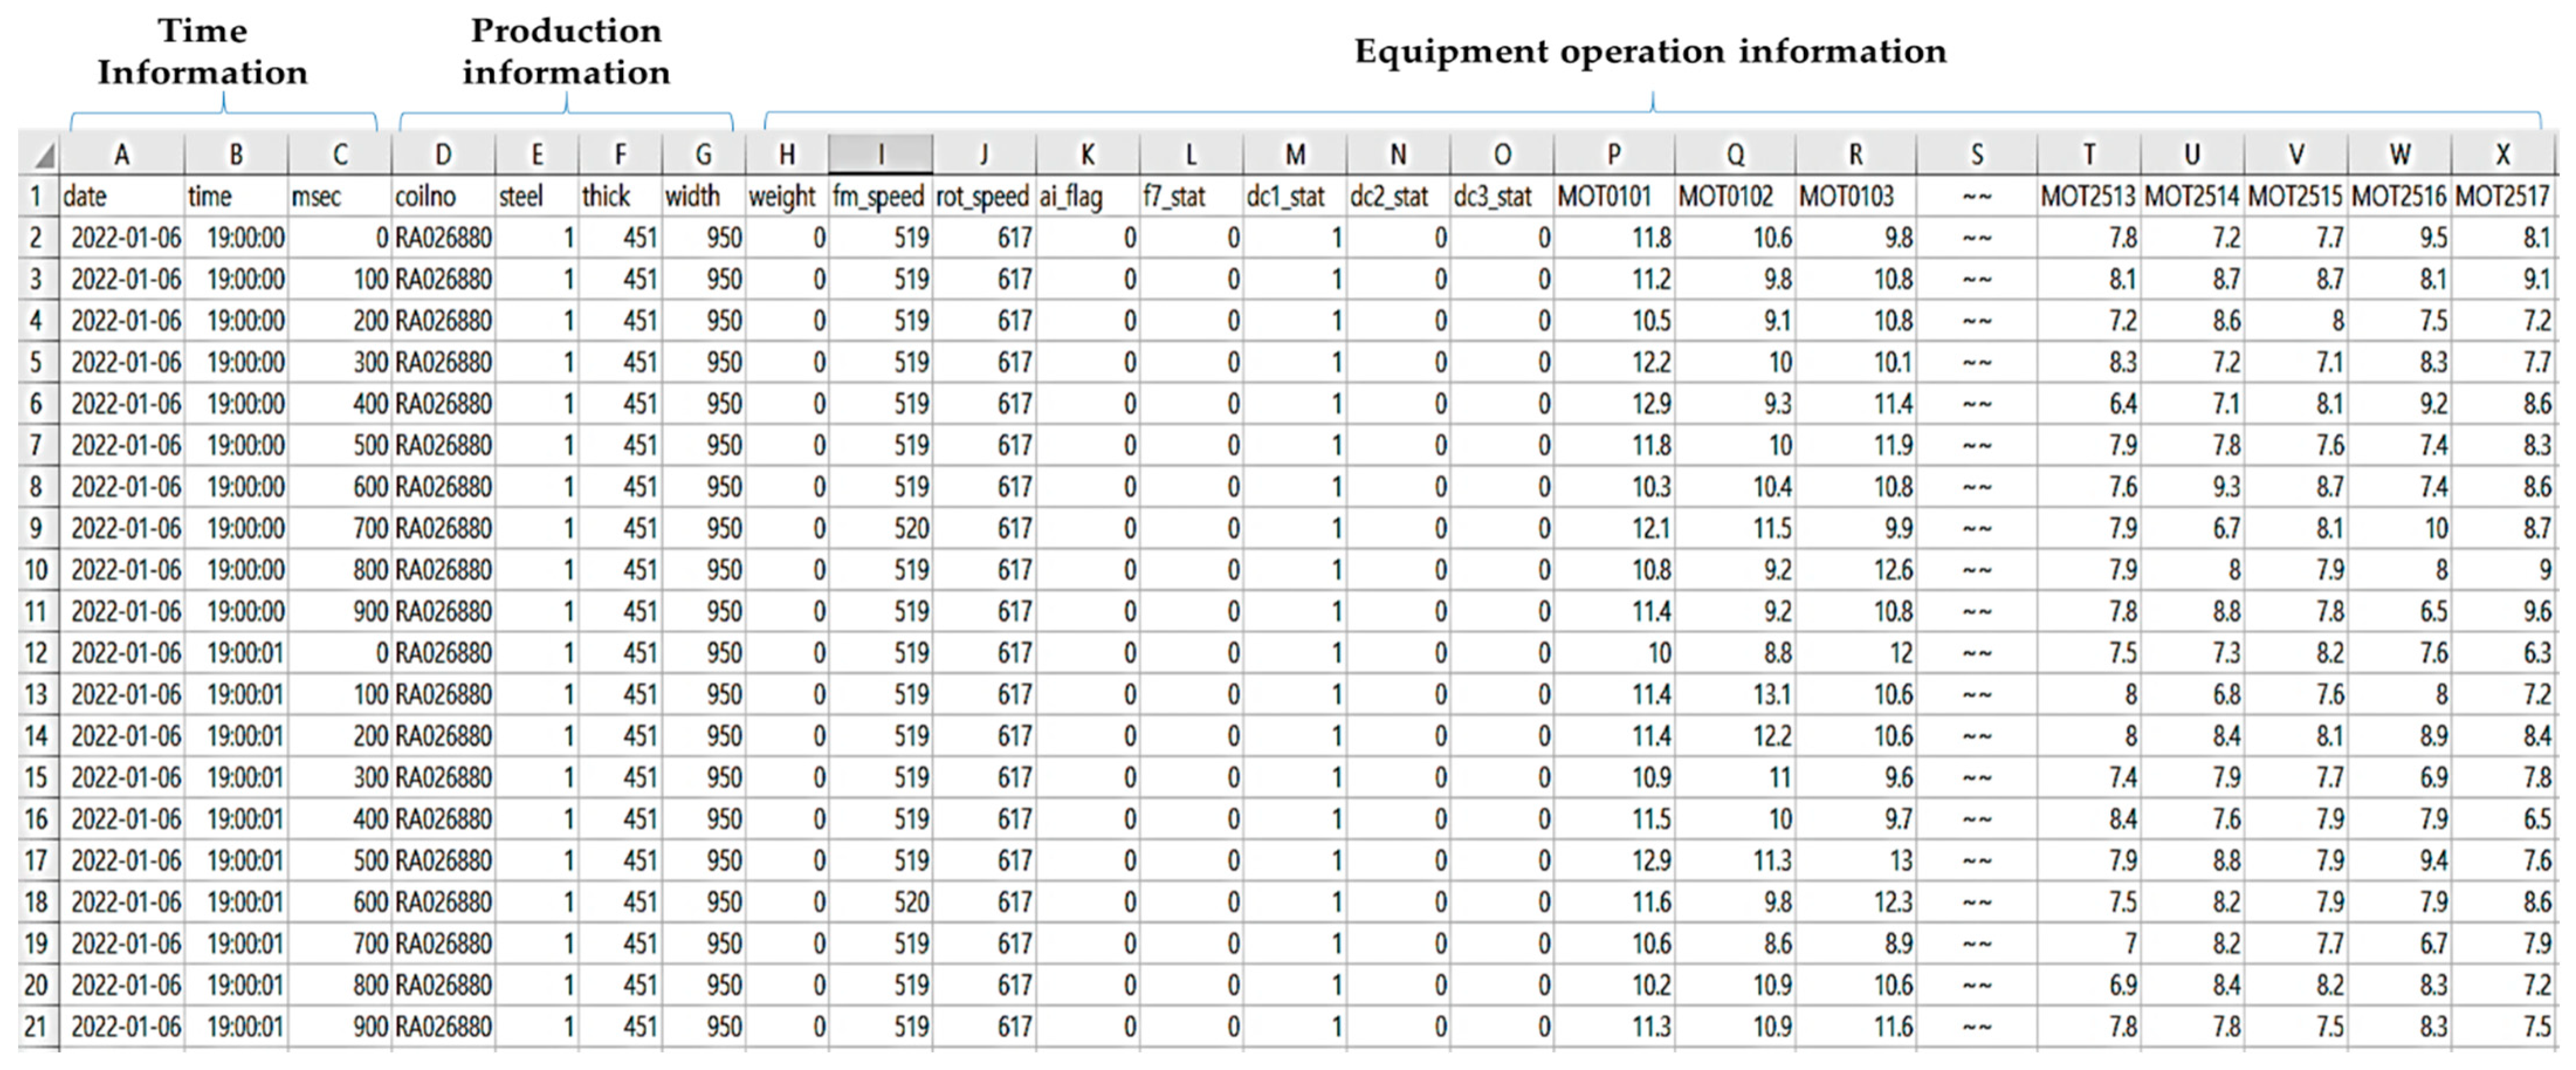The width and height of the screenshot is (2576, 1070).
Task: Click MOT0102 value 12.2 in row 14
Action: pyautogui.click(x=1735, y=736)
